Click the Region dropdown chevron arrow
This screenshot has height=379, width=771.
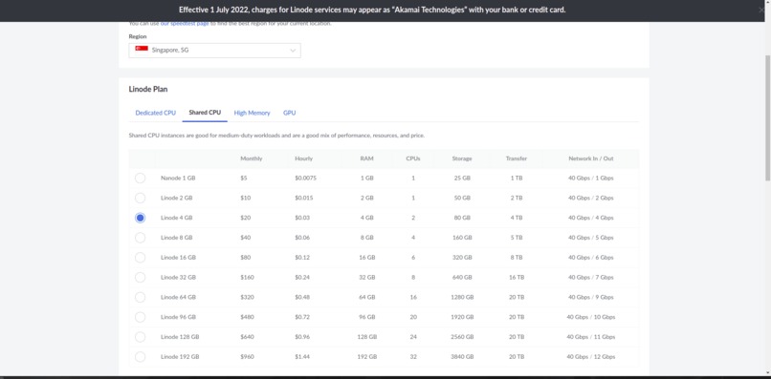(293, 50)
